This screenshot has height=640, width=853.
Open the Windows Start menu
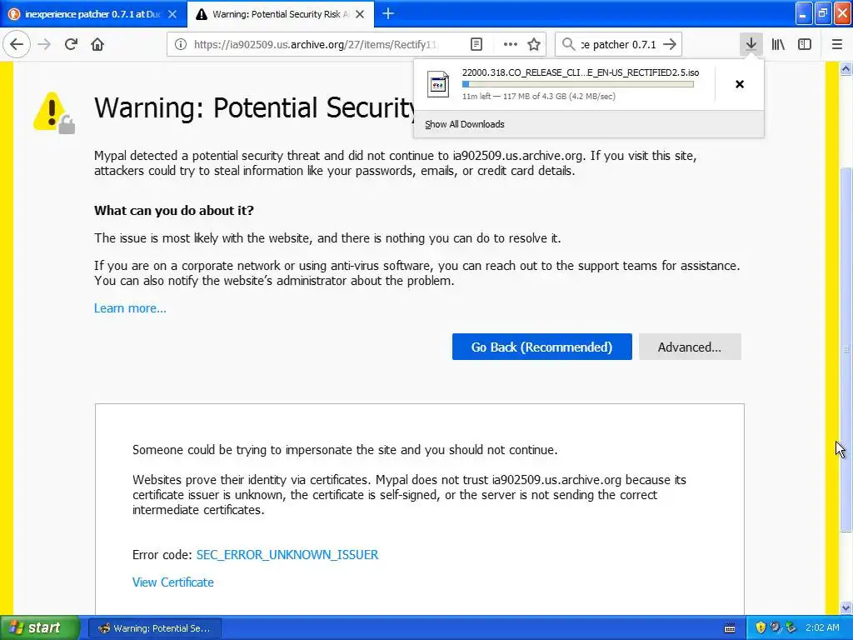(40, 627)
